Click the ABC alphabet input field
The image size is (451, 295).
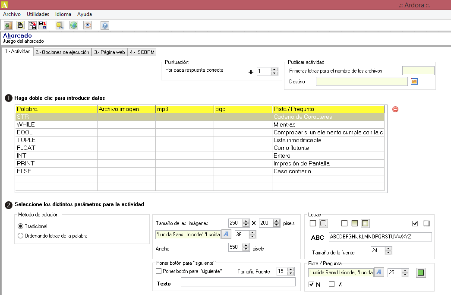[380, 237]
